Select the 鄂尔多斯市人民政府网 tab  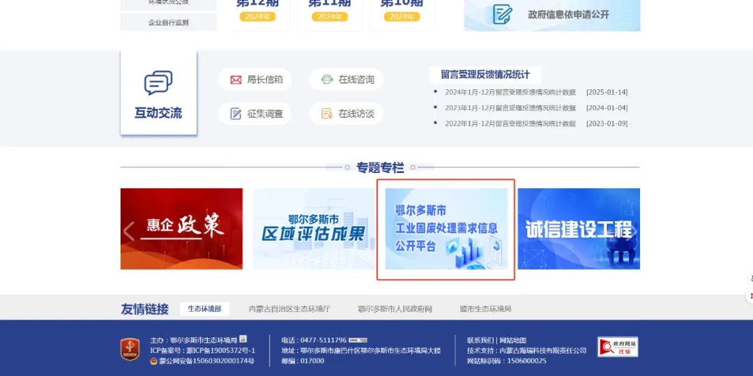pyautogui.click(x=395, y=309)
